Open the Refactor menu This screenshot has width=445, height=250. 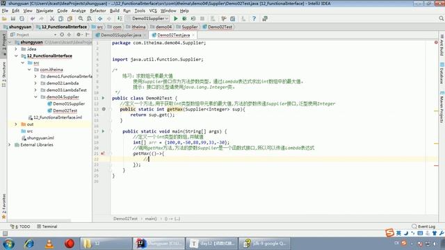click(x=98, y=11)
